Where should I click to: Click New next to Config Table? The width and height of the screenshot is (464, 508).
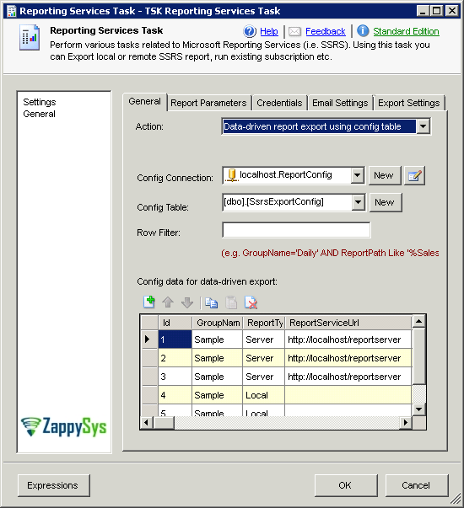386,202
